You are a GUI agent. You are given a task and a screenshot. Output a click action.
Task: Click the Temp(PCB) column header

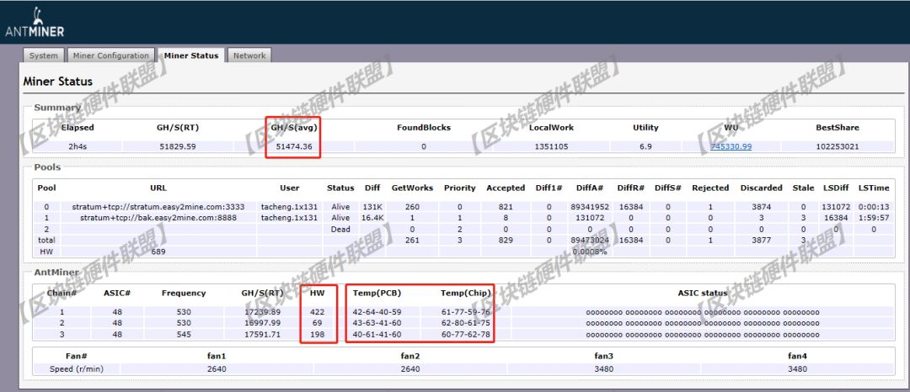tap(377, 293)
